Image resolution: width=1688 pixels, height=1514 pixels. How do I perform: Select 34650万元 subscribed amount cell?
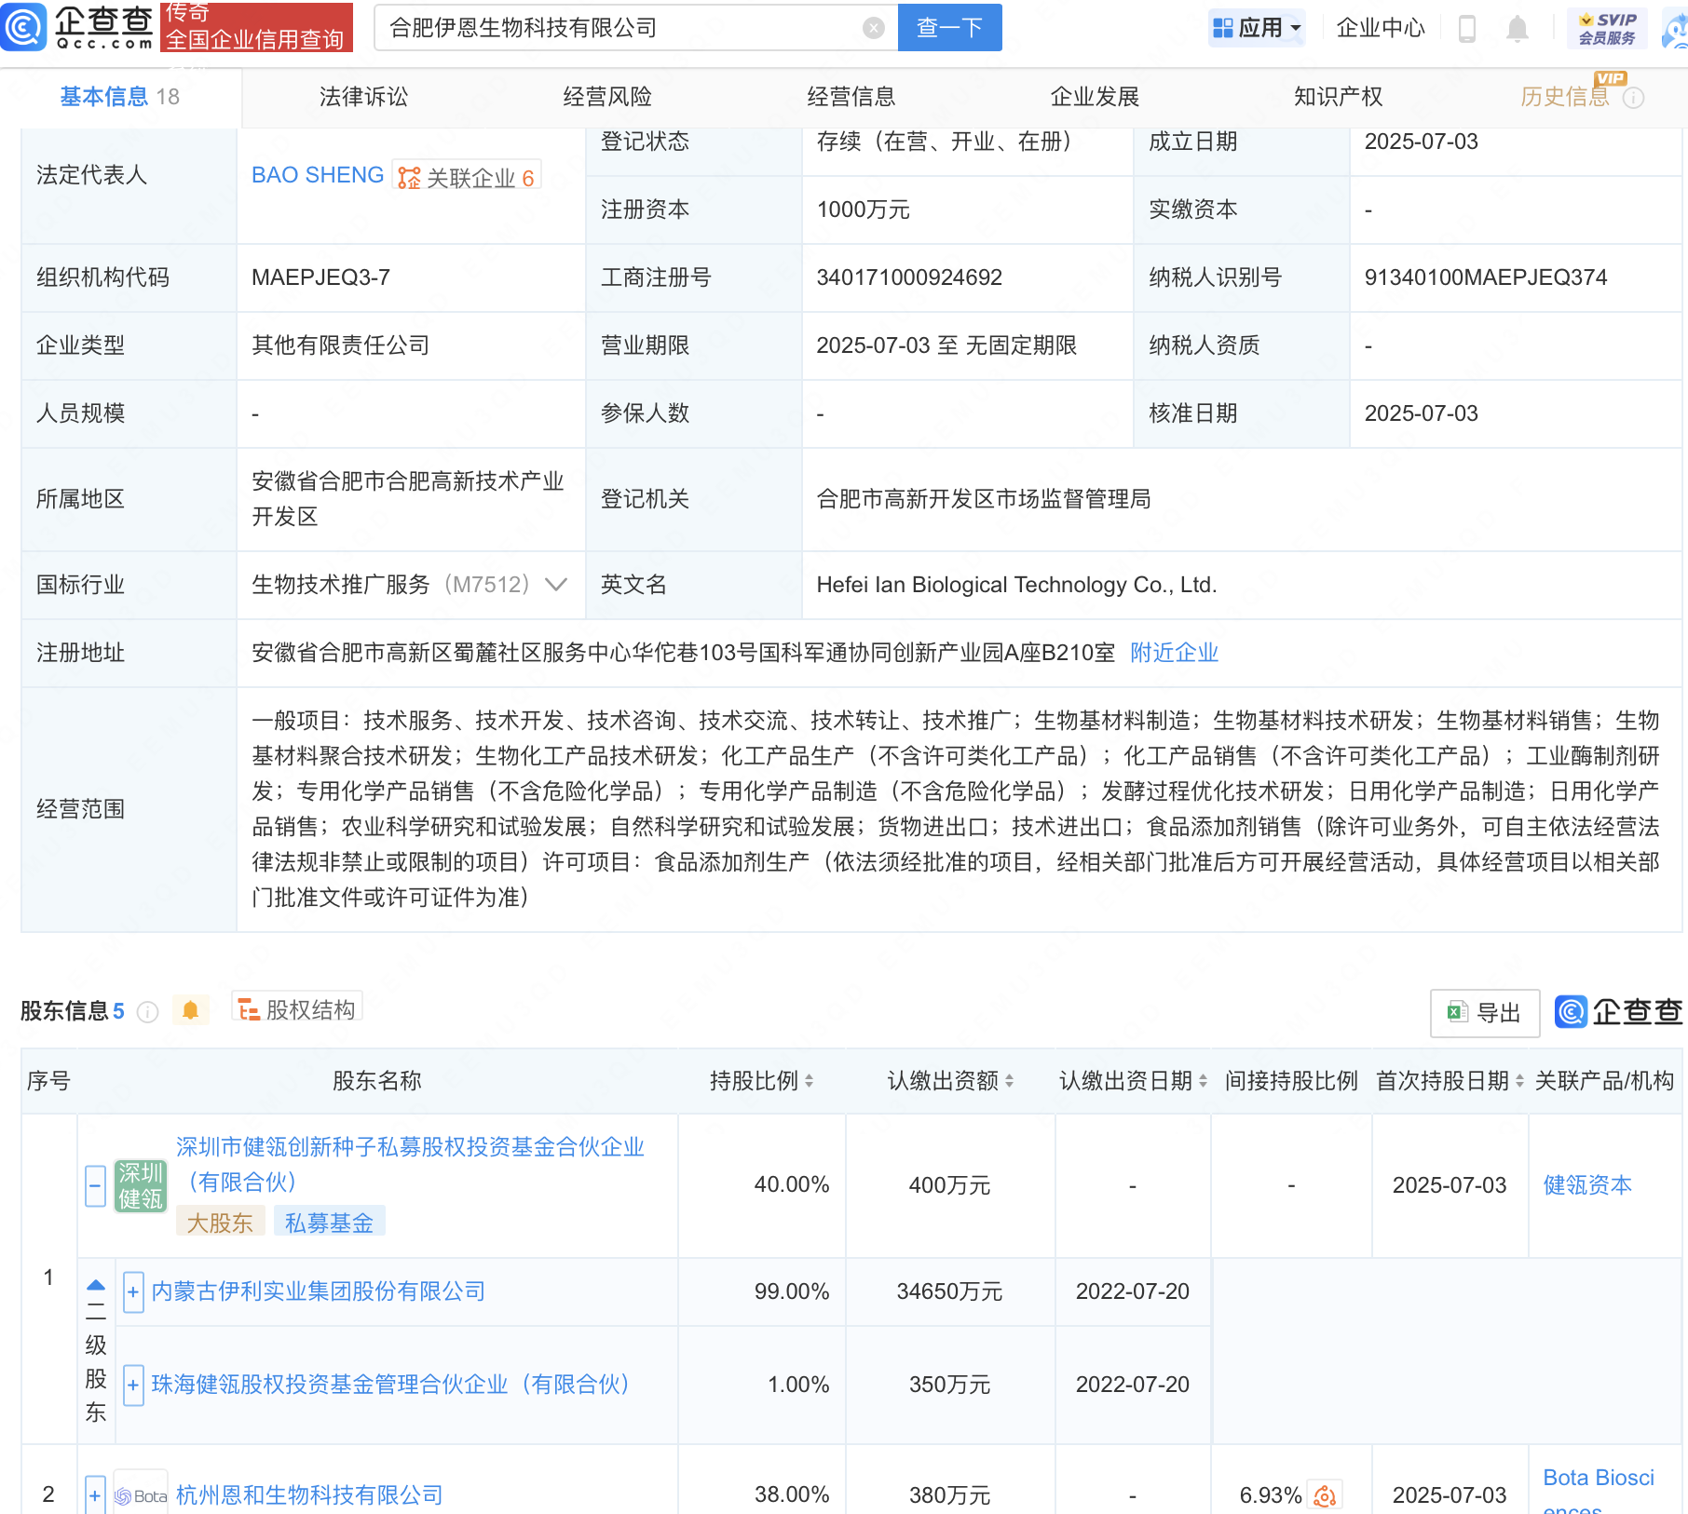coord(950,1291)
